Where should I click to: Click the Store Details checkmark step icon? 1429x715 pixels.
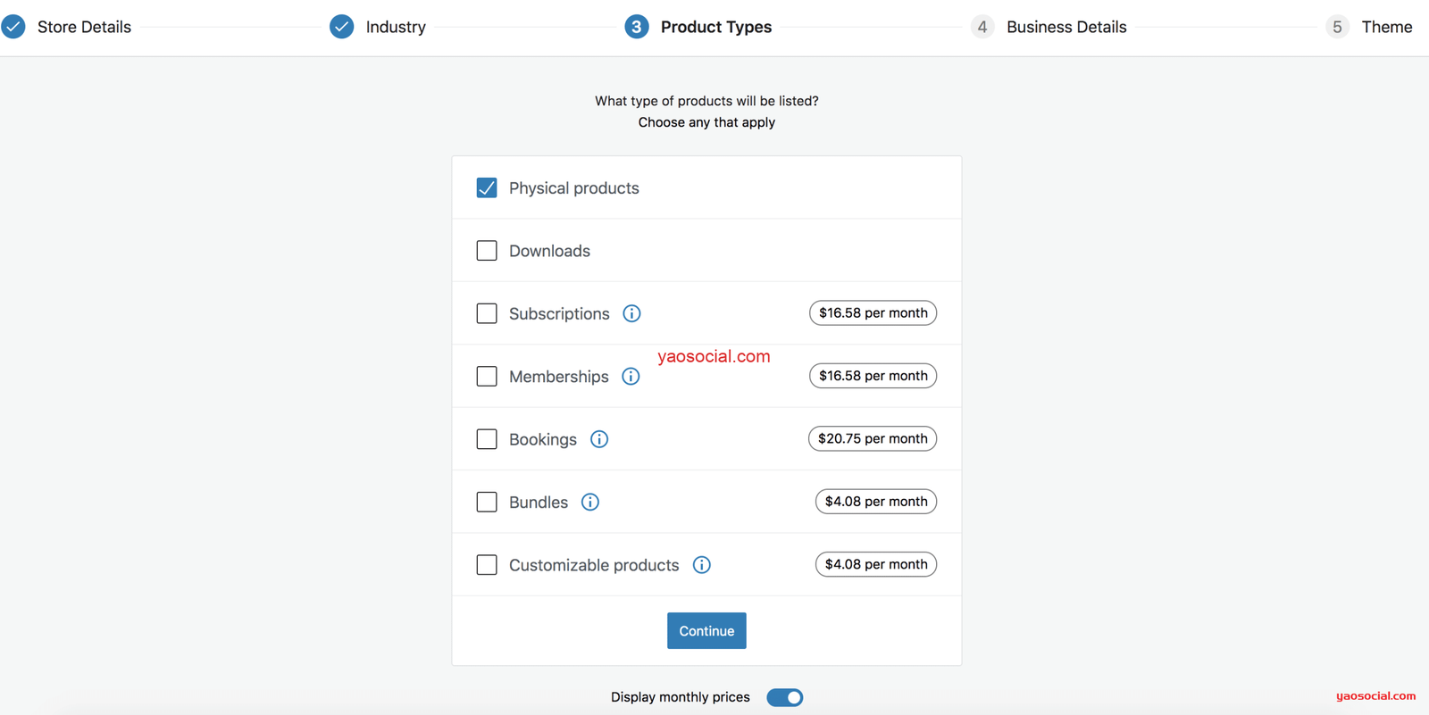13,27
